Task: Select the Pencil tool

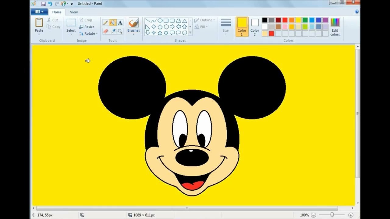Action: (x=105, y=23)
